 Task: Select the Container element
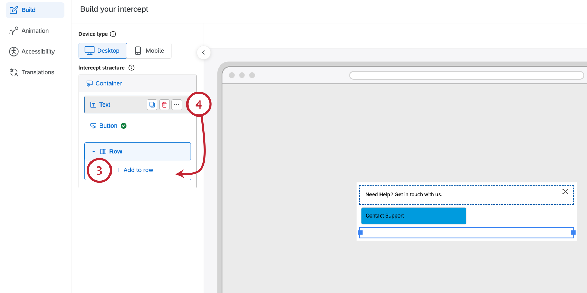[x=137, y=83]
